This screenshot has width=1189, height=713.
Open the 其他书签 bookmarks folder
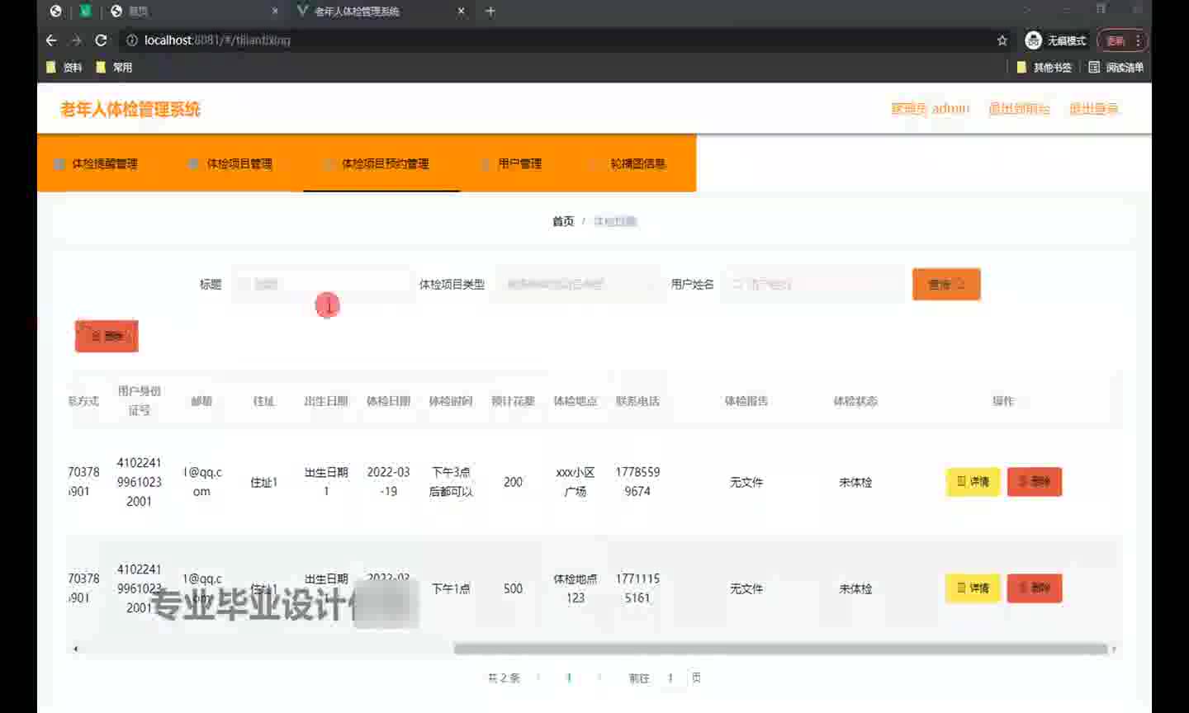tap(1044, 68)
